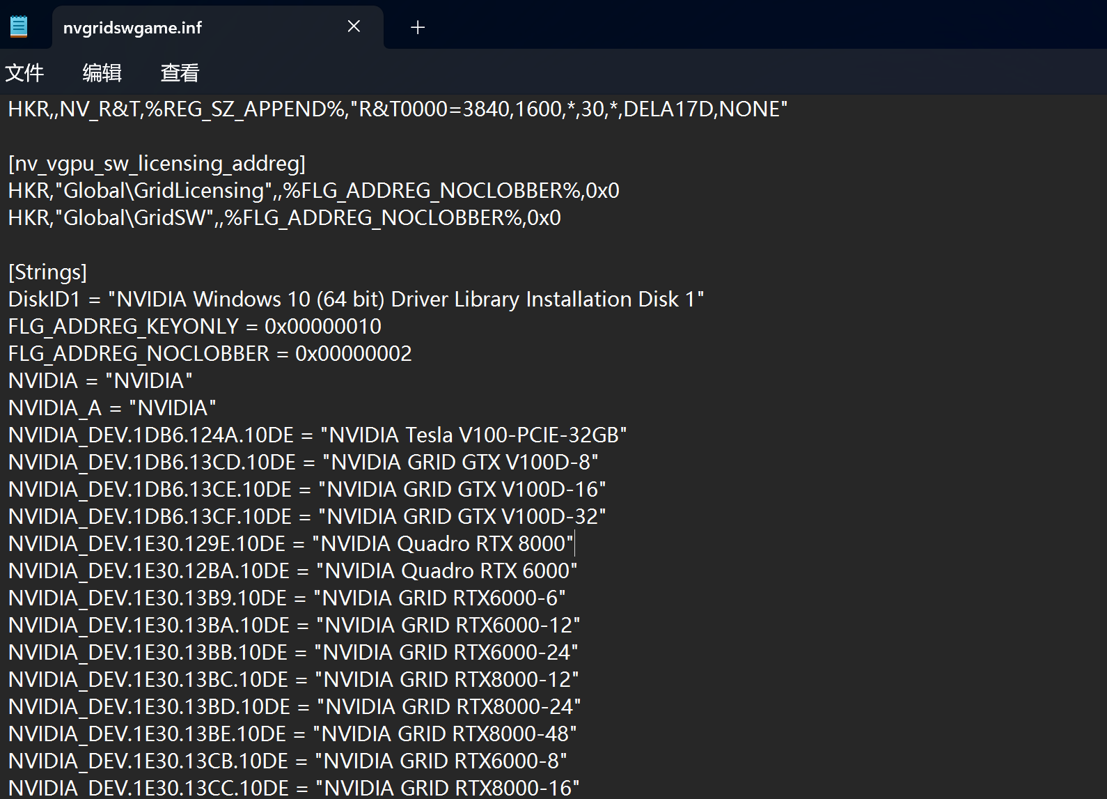Click the FLG_ADDREG_KEYONLY line

[195, 327]
